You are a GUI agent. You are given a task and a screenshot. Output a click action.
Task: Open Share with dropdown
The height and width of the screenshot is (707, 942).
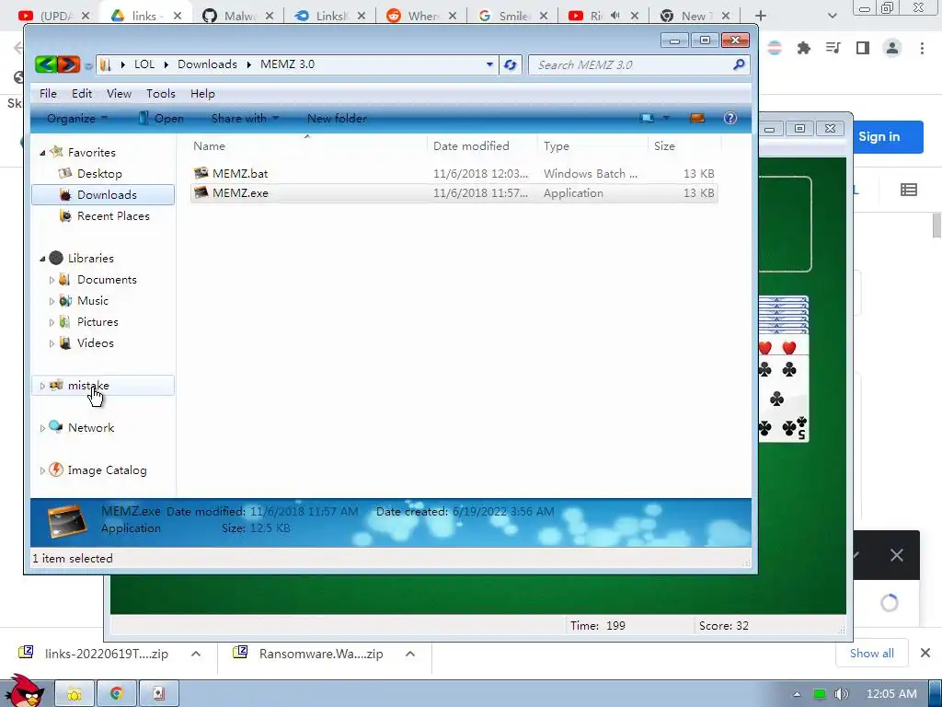(245, 119)
